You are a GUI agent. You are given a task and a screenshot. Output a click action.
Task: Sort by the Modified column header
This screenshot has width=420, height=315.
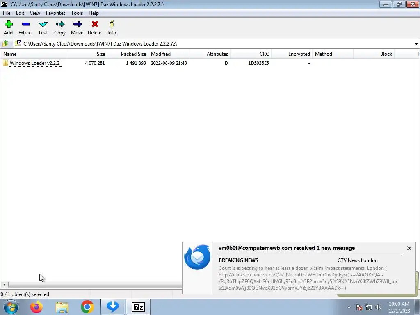point(169,54)
